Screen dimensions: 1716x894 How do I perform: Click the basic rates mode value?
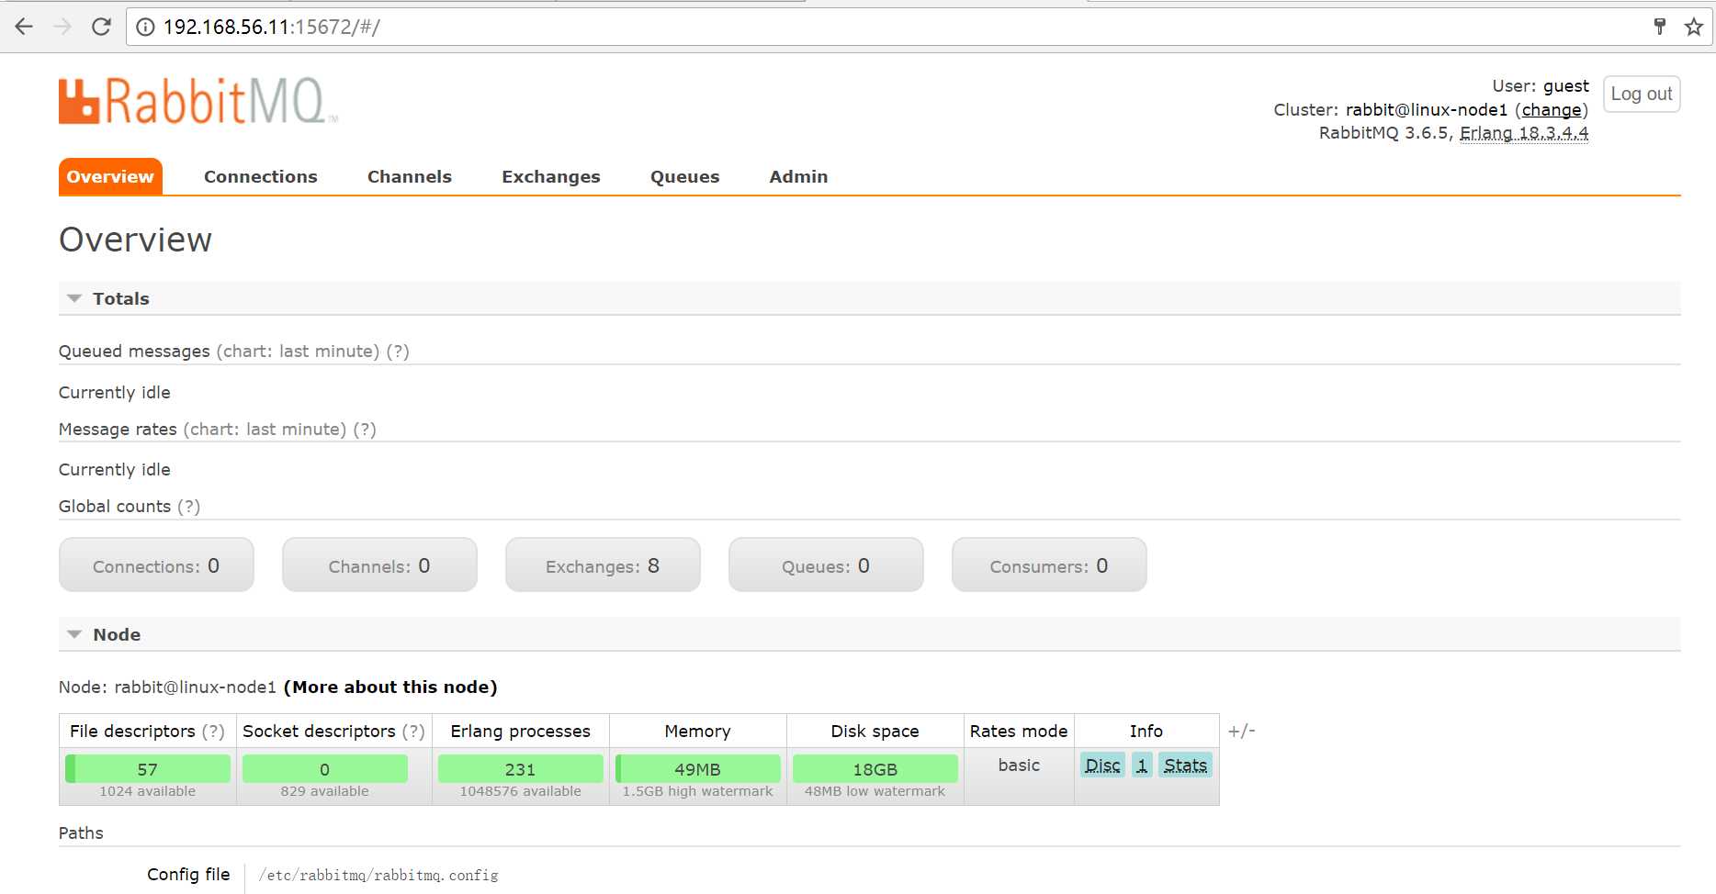(1019, 765)
